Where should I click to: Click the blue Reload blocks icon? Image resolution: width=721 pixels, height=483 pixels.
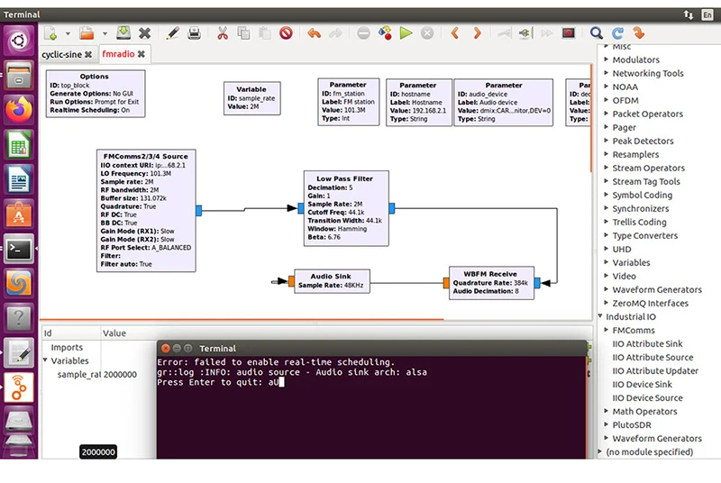[617, 33]
